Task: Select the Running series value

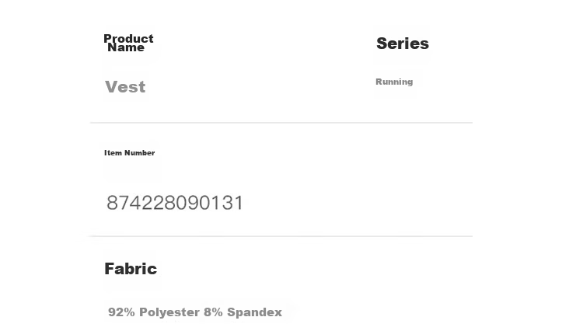Action: coord(394,82)
